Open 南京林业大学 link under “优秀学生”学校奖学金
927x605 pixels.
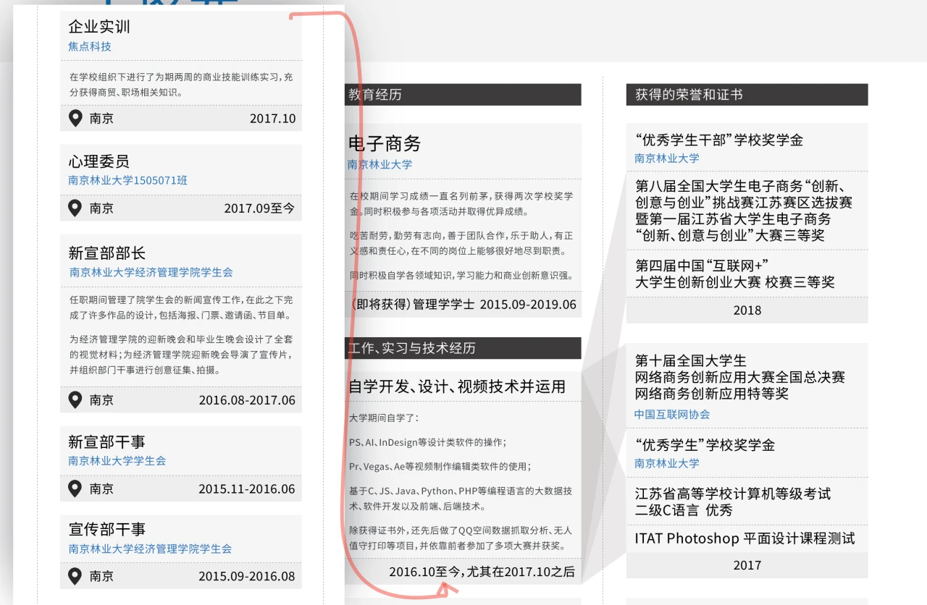pos(667,463)
